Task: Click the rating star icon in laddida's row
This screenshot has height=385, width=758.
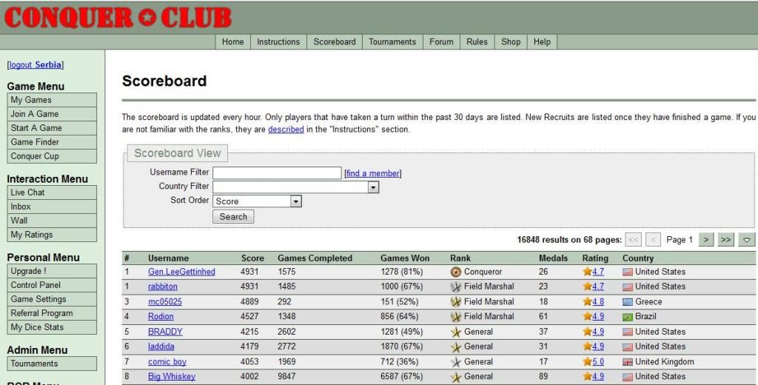Action: (x=587, y=346)
